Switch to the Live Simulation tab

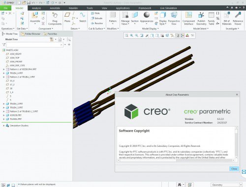point(168,8)
